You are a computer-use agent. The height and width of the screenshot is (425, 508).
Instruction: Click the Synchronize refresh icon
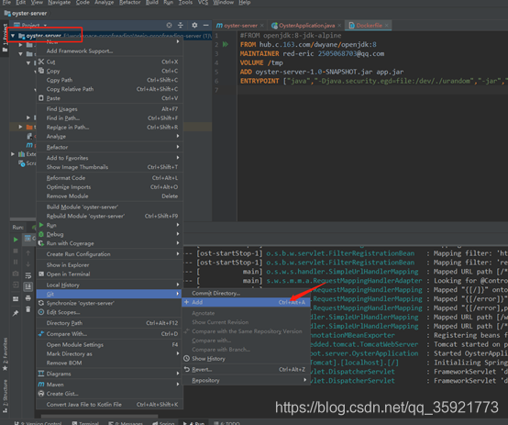pyautogui.click(x=41, y=303)
